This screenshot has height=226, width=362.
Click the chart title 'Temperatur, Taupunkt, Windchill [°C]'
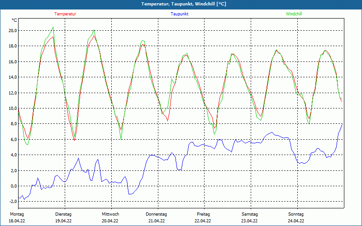point(184,4)
